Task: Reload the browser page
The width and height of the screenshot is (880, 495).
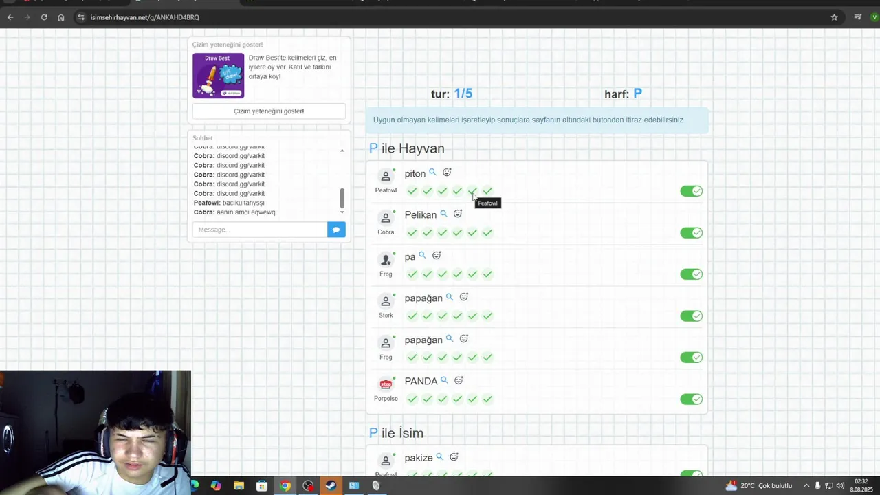Action: click(44, 17)
